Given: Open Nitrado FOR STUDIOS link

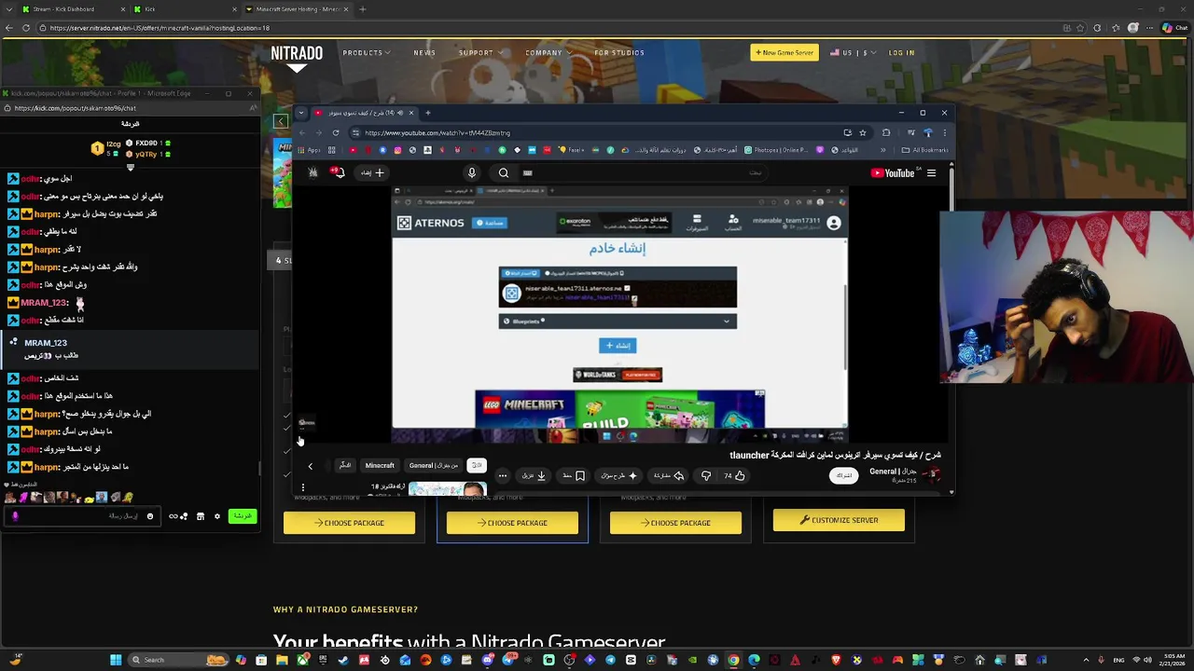Looking at the screenshot, I should click(x=619, y=52).
